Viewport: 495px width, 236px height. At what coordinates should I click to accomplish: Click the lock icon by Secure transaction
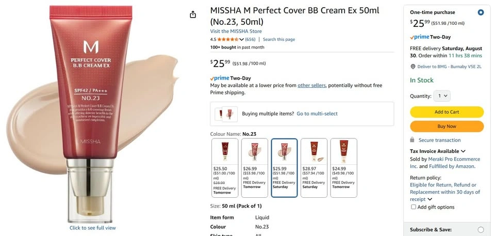[412, 140]
